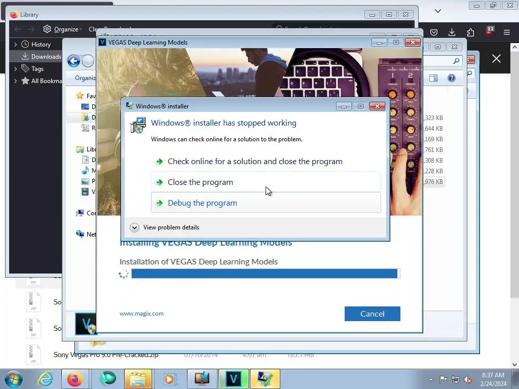Click the VEGAS logo in installer title bar
Screen dimensions: 519x389
tap(102, 42)
